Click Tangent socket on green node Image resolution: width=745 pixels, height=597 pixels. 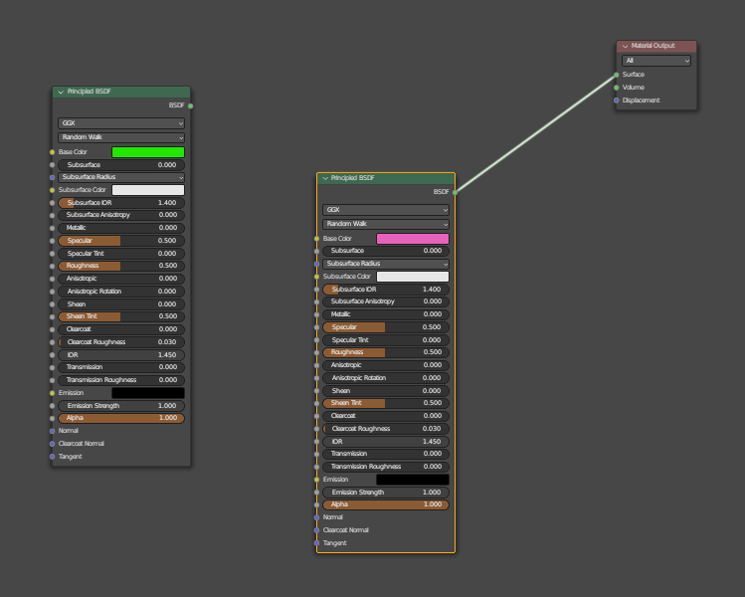[x=53, y=457]
